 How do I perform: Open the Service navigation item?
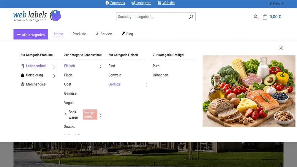pyautogui.click(x=104, y=34)
